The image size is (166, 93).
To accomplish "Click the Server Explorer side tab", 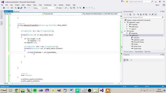I will [x=2, y=15].
